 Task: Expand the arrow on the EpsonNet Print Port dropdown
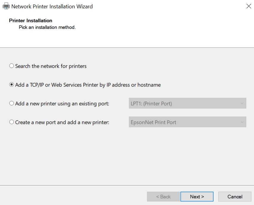[242, 122]
